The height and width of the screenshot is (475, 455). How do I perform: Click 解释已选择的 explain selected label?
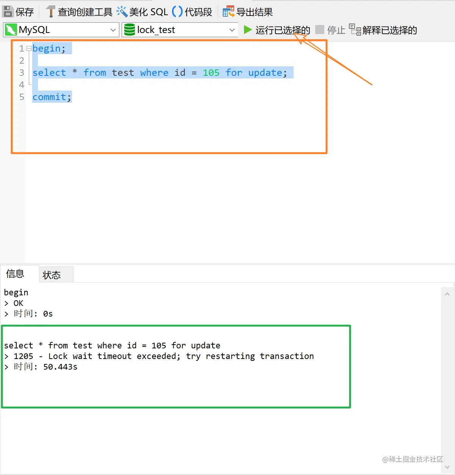tap(389, 30)
